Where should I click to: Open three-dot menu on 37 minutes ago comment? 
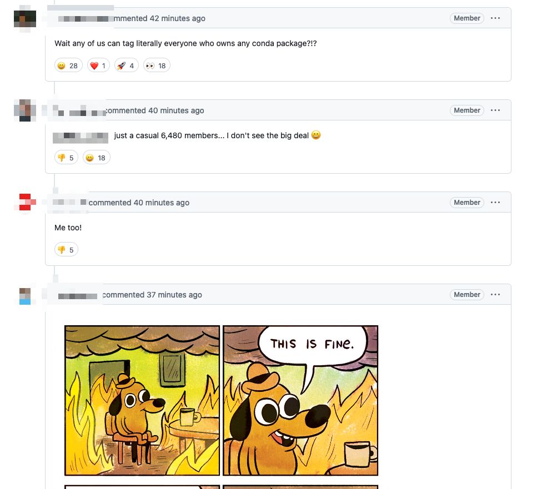point(495,295)
